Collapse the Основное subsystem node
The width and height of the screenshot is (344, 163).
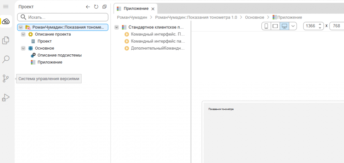24,48
